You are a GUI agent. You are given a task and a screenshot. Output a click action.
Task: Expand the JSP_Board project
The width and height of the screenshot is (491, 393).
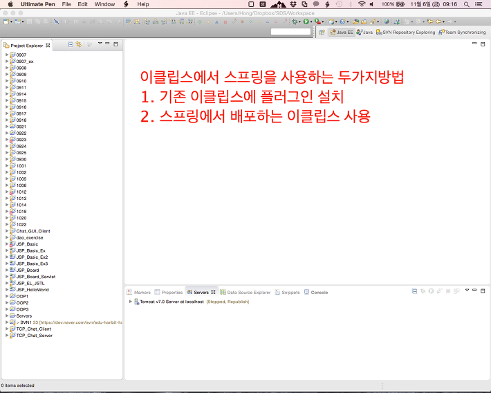(x=7, y=270)
